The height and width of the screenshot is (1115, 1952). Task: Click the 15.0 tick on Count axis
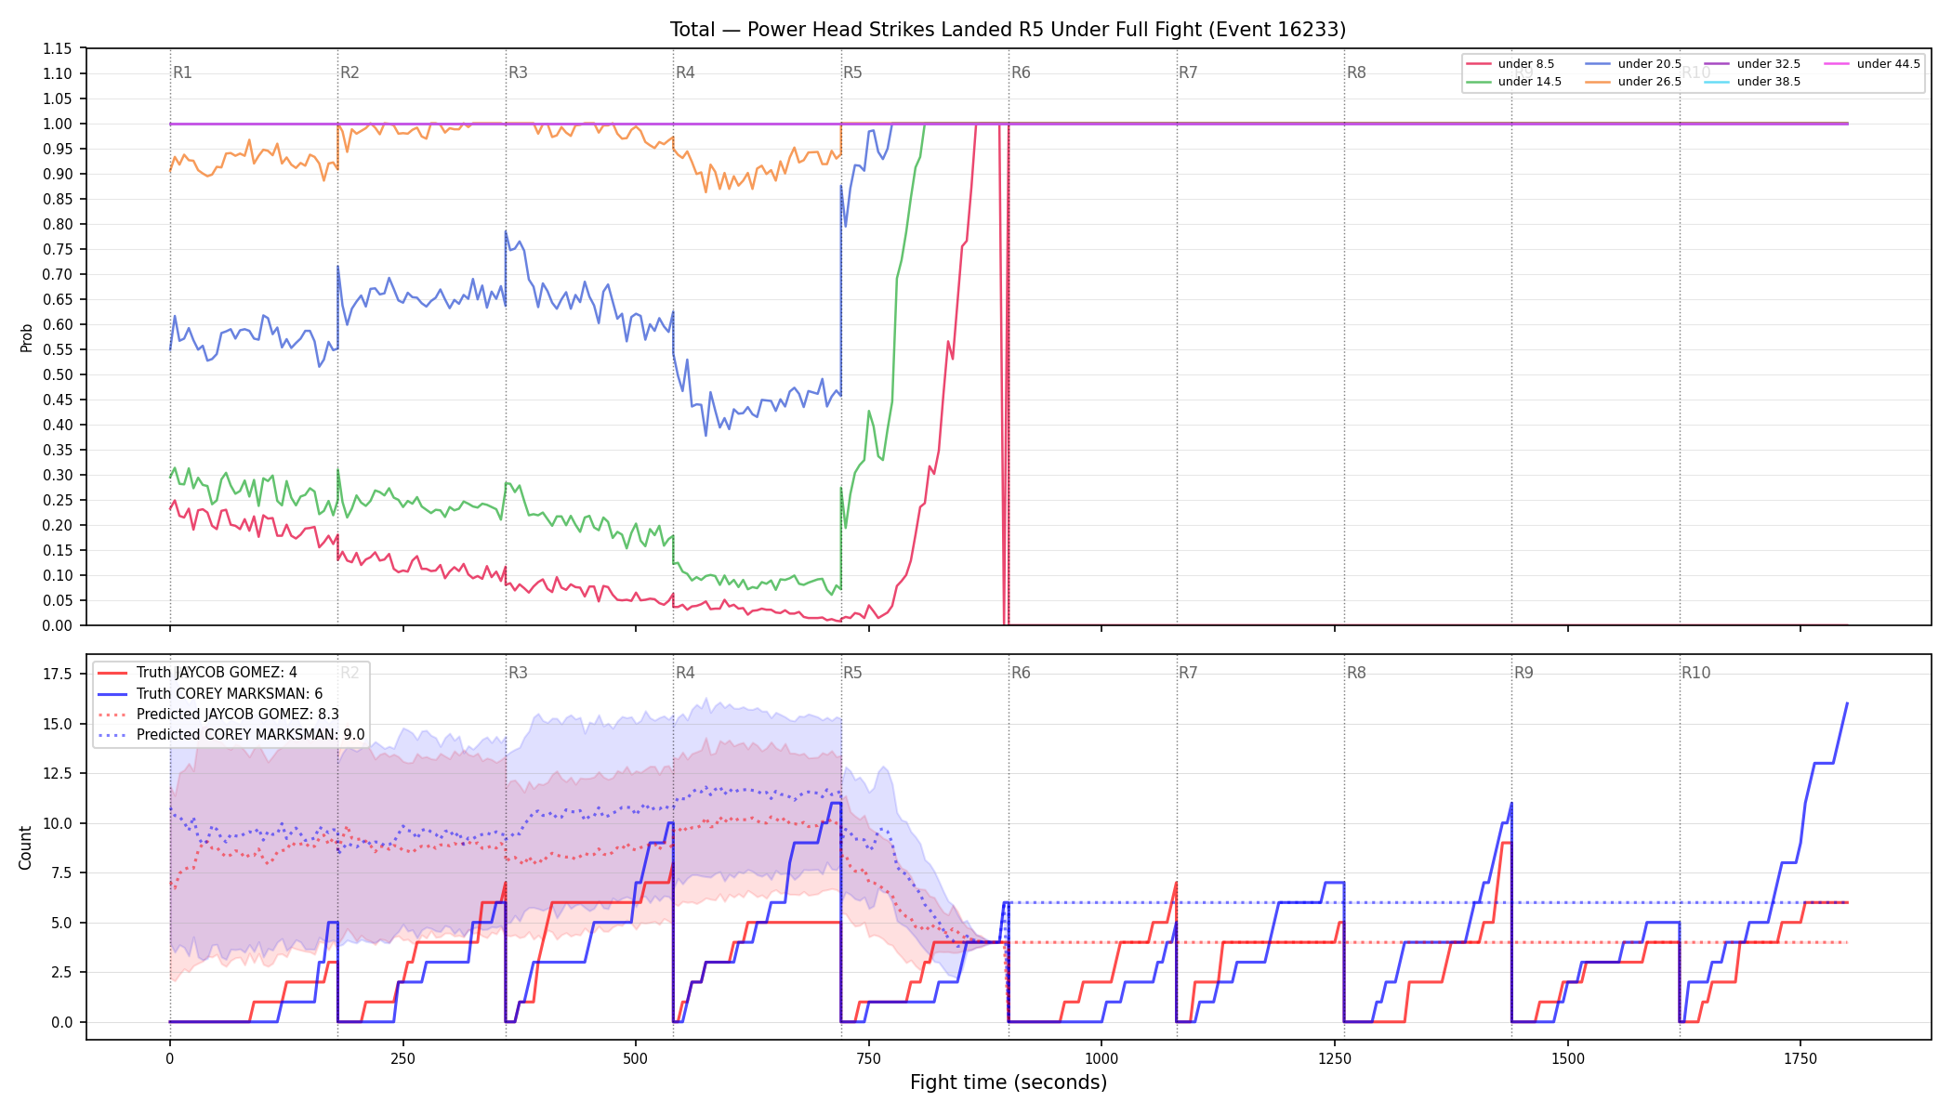(x=58, y=724)
